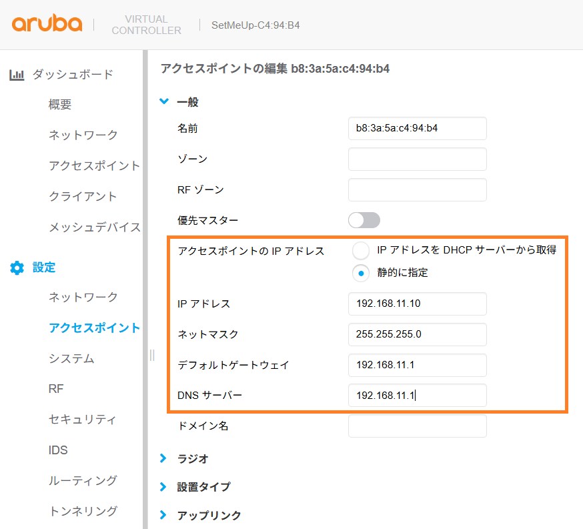
Task: Click the IP アドレス input field
Action: pyautogui.click(x=417, y=304)
